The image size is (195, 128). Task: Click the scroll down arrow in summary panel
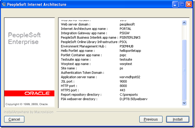click(x=184, y=103)
